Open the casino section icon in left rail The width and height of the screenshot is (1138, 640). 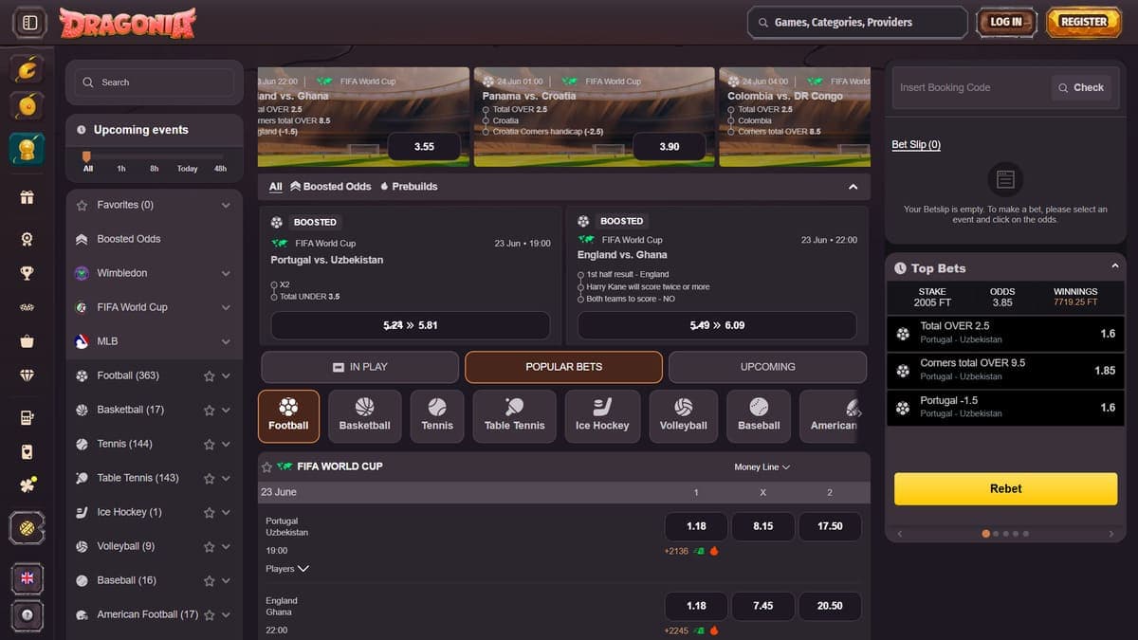click(28, 68)
